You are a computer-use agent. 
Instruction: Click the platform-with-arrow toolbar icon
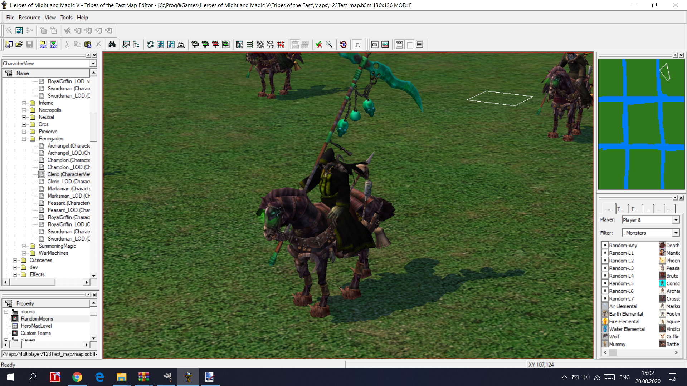pyautogui.click(x=181, y=44)
